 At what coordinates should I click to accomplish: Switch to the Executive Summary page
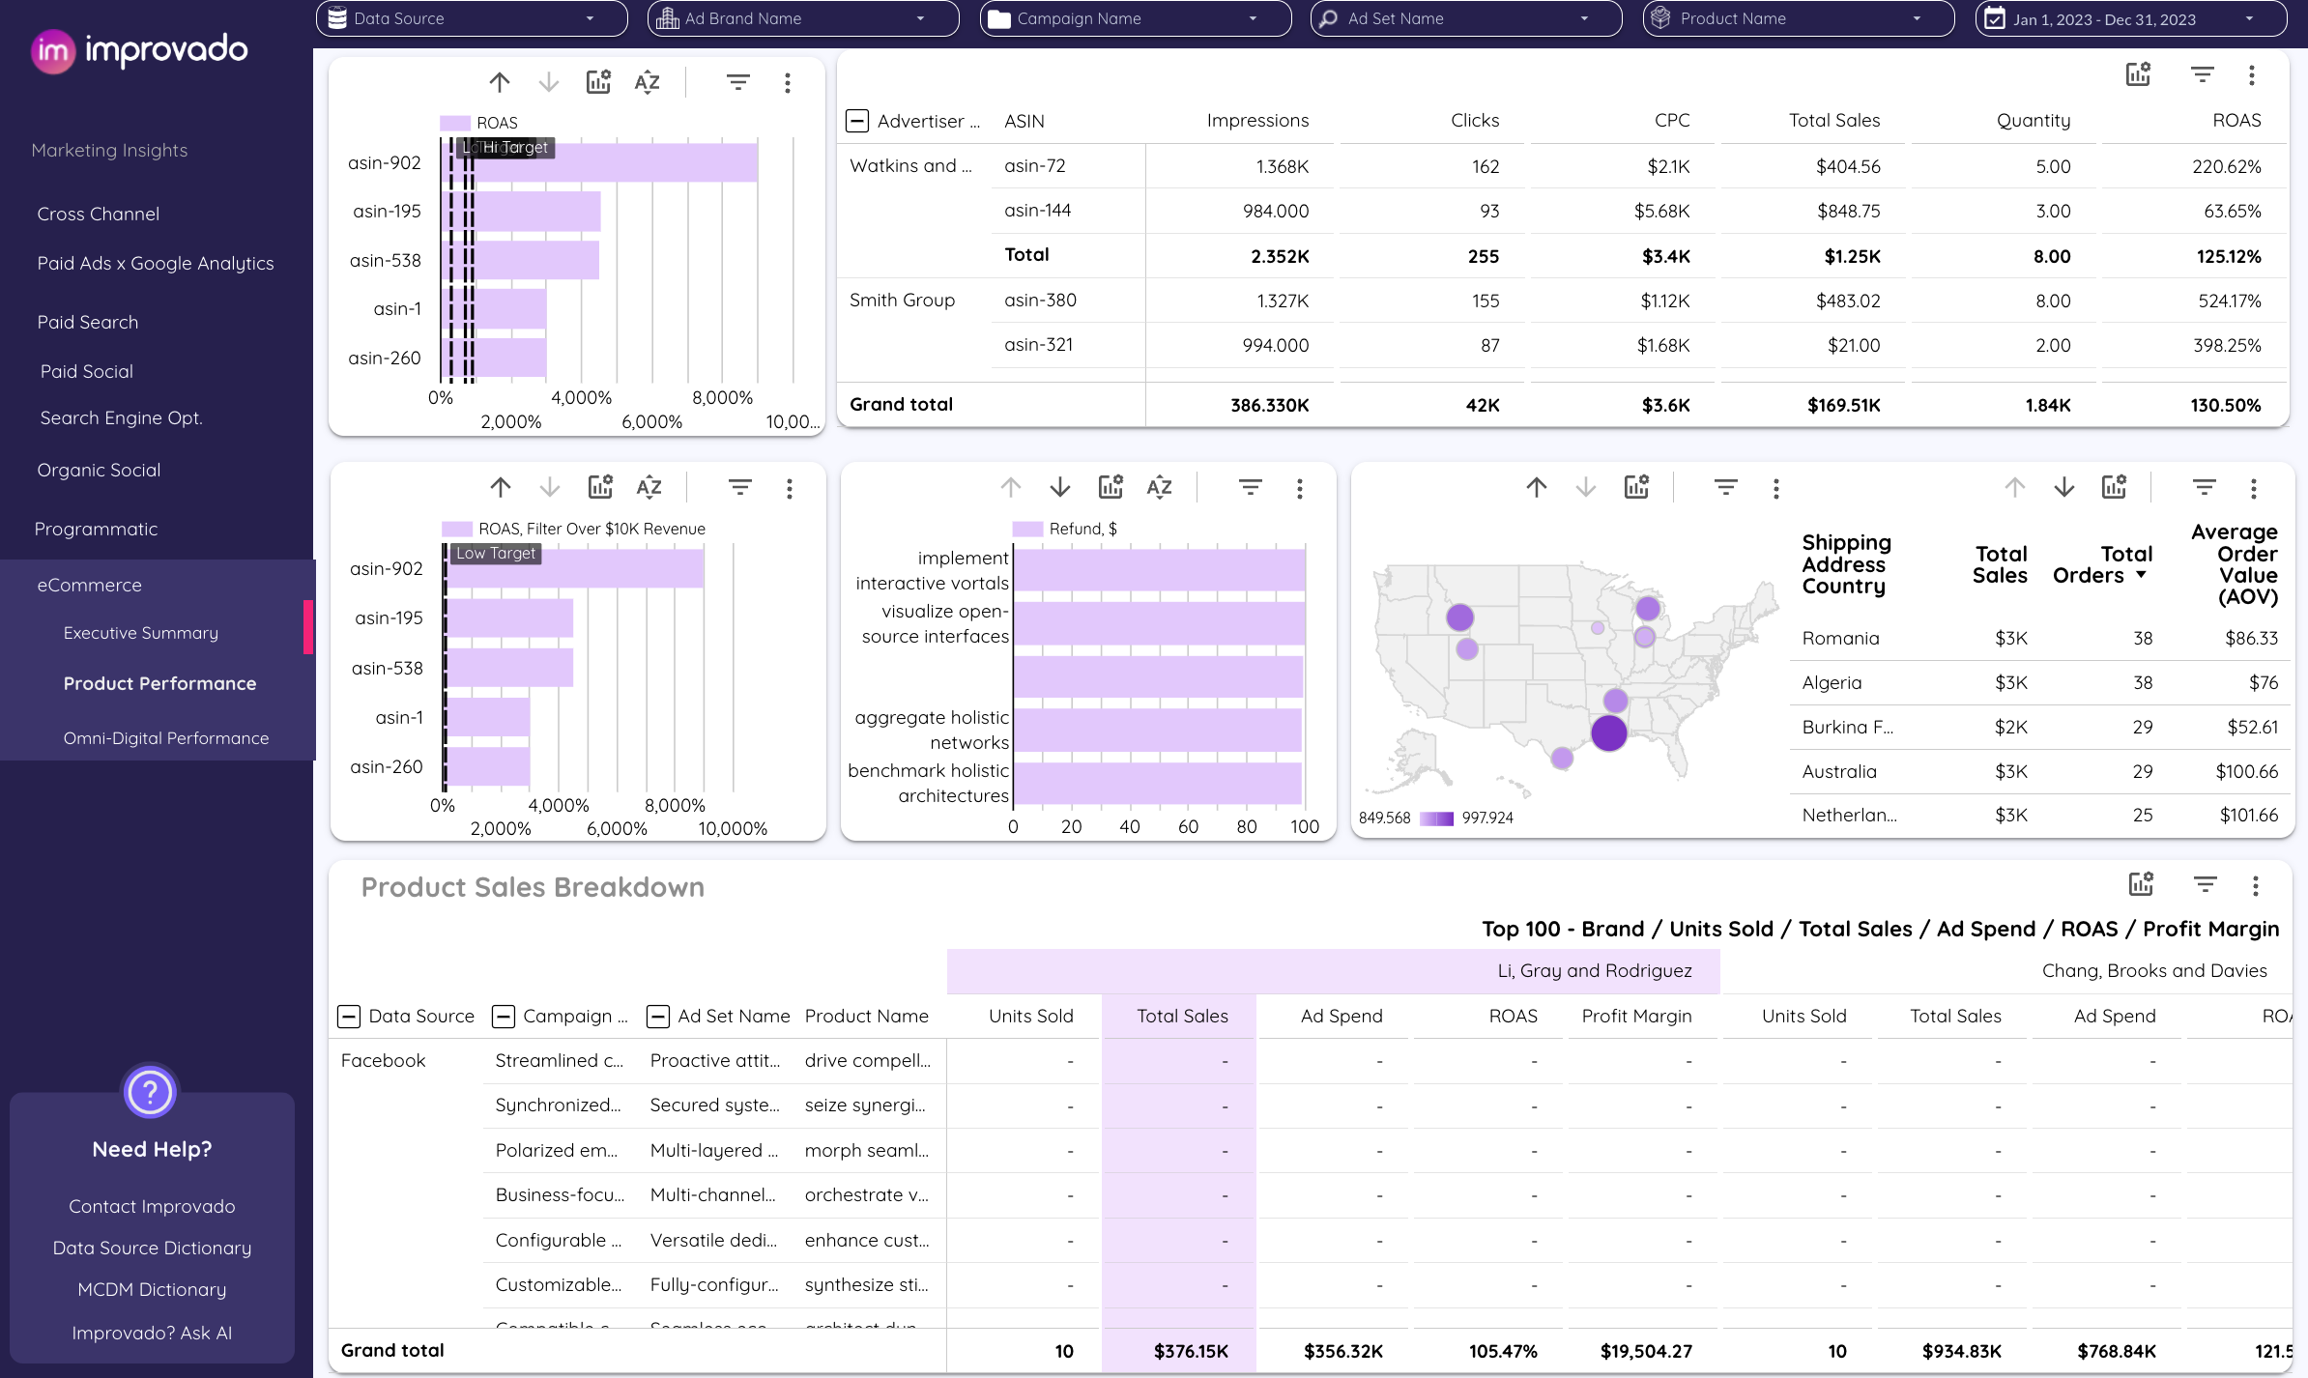(140, 633)
